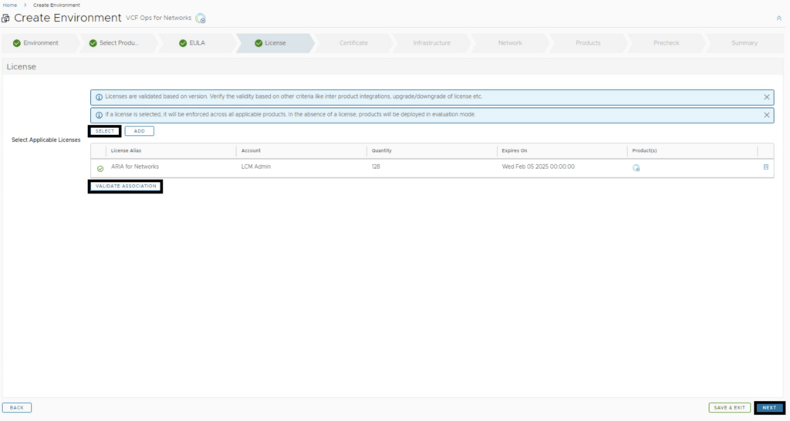Click the BACK button
Screen dimensions: 790x421
16,407
